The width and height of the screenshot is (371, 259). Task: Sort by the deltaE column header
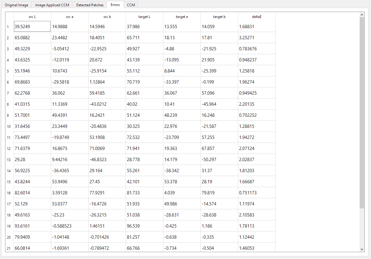pos(257,17)
